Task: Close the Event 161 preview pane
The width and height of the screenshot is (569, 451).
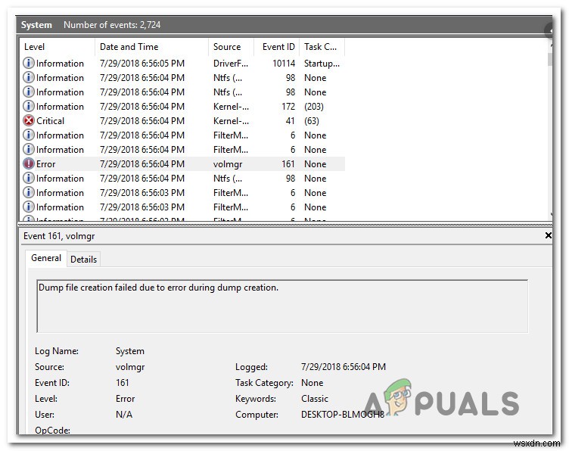Action: click(549, 235)
